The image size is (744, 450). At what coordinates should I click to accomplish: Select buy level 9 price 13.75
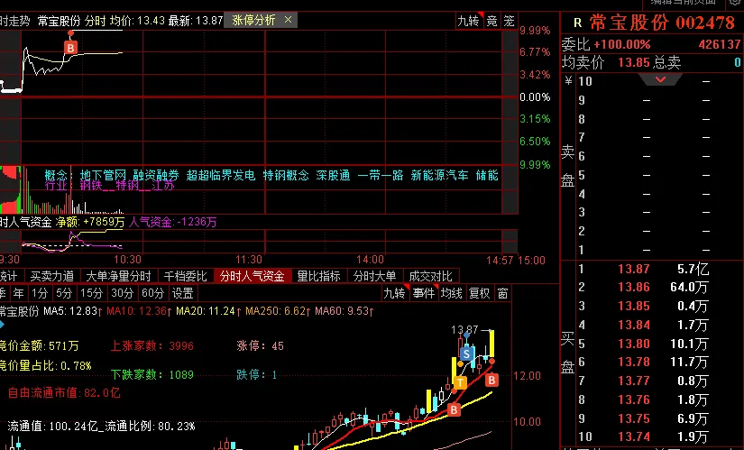pos(633,418)
